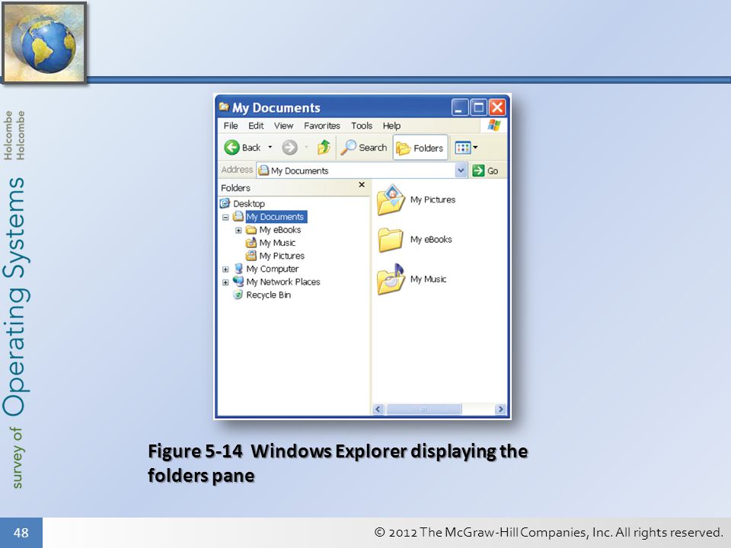Click My Pictures label in file pane
731x548 pixels.
coord(433,200)
